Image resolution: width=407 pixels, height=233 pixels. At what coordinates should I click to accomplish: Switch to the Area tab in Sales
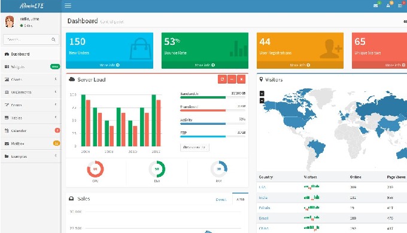[x=241, y=199]
